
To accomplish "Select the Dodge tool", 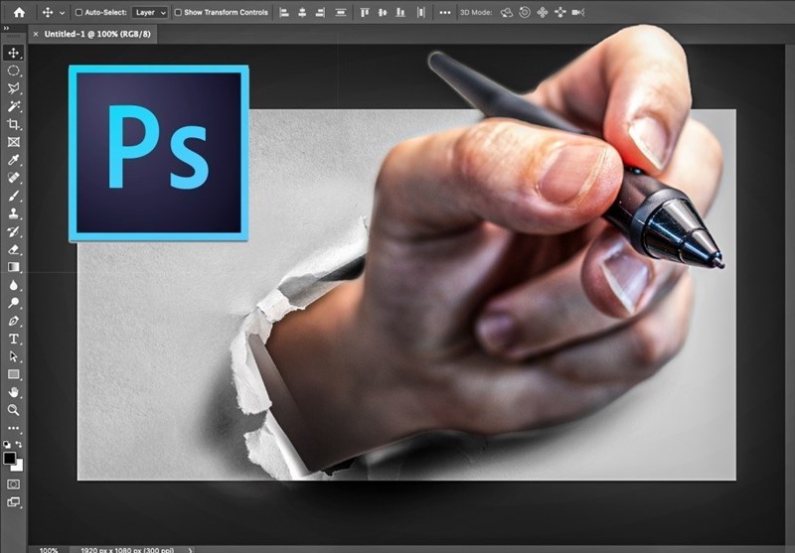I will point(13,303).
